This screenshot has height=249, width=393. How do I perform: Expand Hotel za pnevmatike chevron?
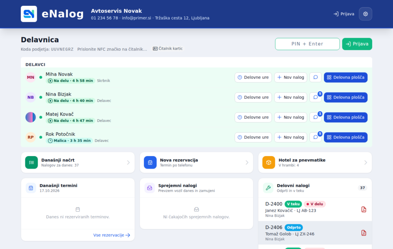(366, 163)
